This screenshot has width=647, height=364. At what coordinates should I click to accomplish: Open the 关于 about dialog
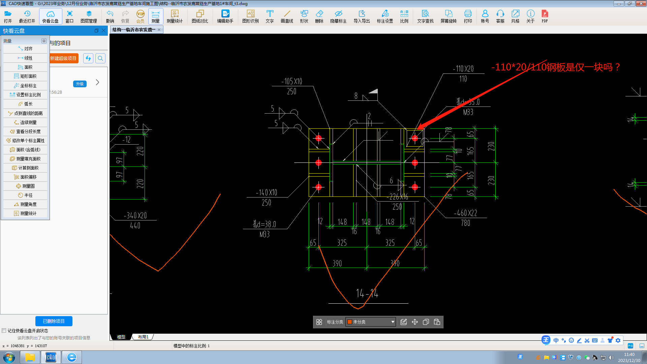(530, 16)
